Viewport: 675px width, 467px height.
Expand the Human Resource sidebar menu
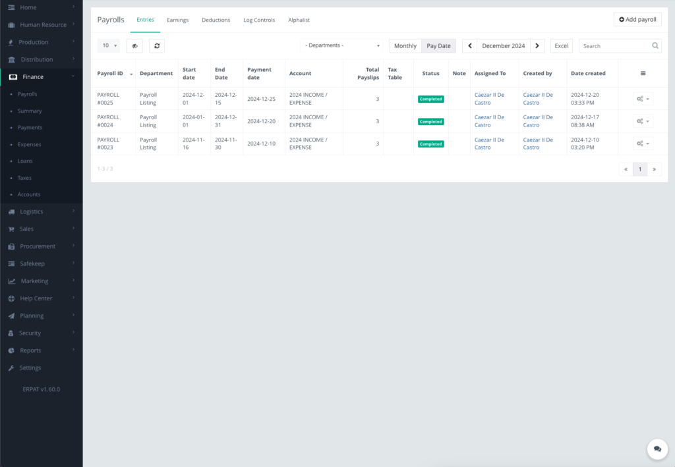[x=43, y=25]
